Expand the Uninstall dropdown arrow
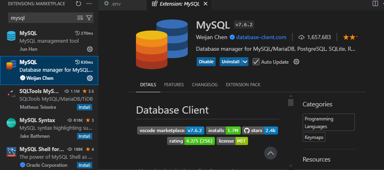The width and height of the screenshot is (384, 170). pyautogui.click(x=245, y=62)
